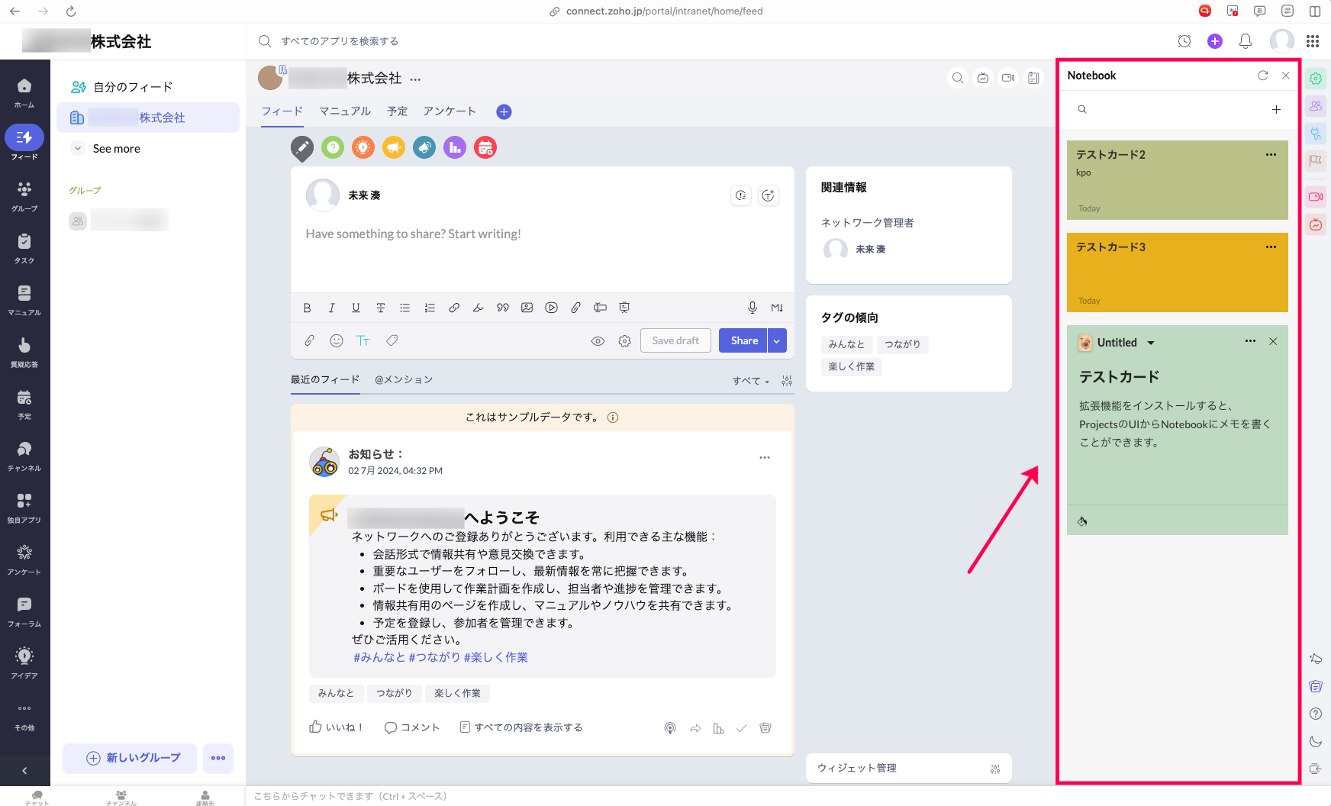Click the Save draft button

[675, 341]
